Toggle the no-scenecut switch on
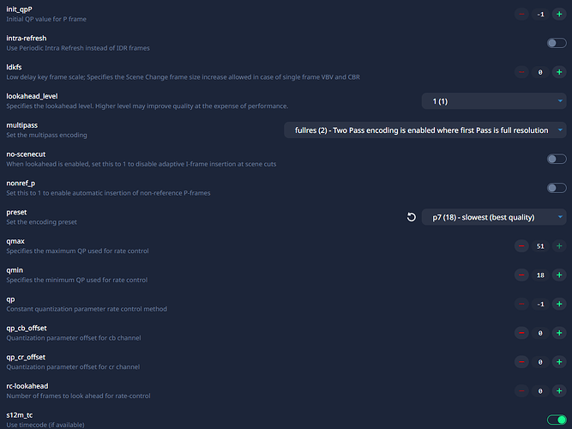This screenshot has height=429, width=572. click(557, 159)
